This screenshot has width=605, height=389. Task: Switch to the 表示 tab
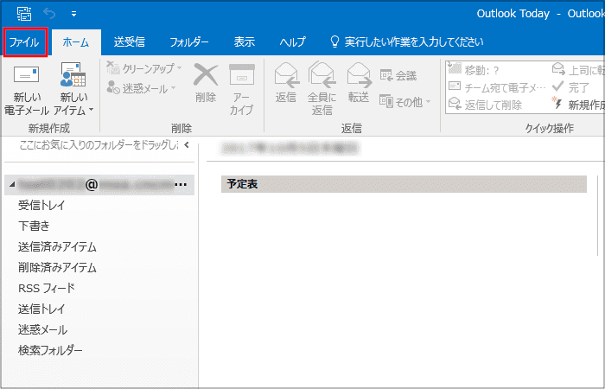pos(245,42)
